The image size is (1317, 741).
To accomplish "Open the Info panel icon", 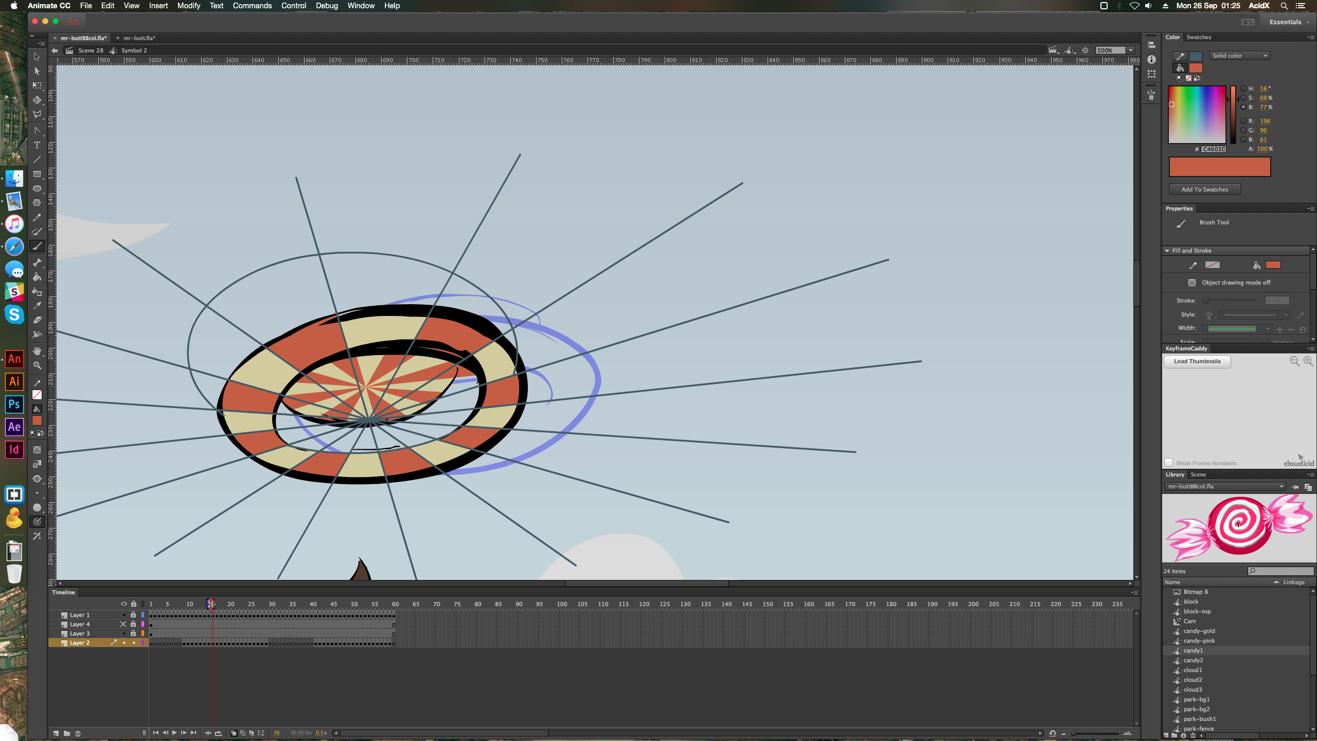I will click(x=1151, y=60).
